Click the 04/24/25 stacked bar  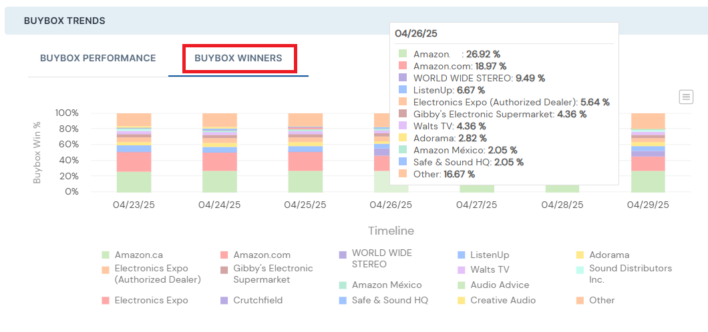coord(220,153)
